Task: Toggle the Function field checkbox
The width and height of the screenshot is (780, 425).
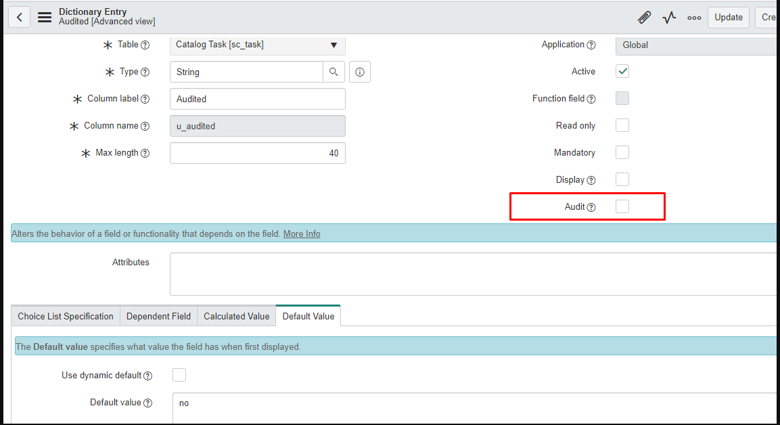Action: [x=622, y=98]
